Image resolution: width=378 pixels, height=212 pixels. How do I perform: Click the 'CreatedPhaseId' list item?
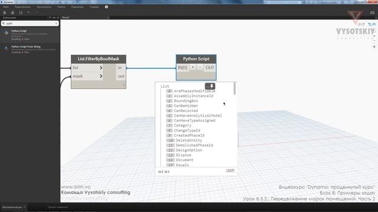[189, 135]
